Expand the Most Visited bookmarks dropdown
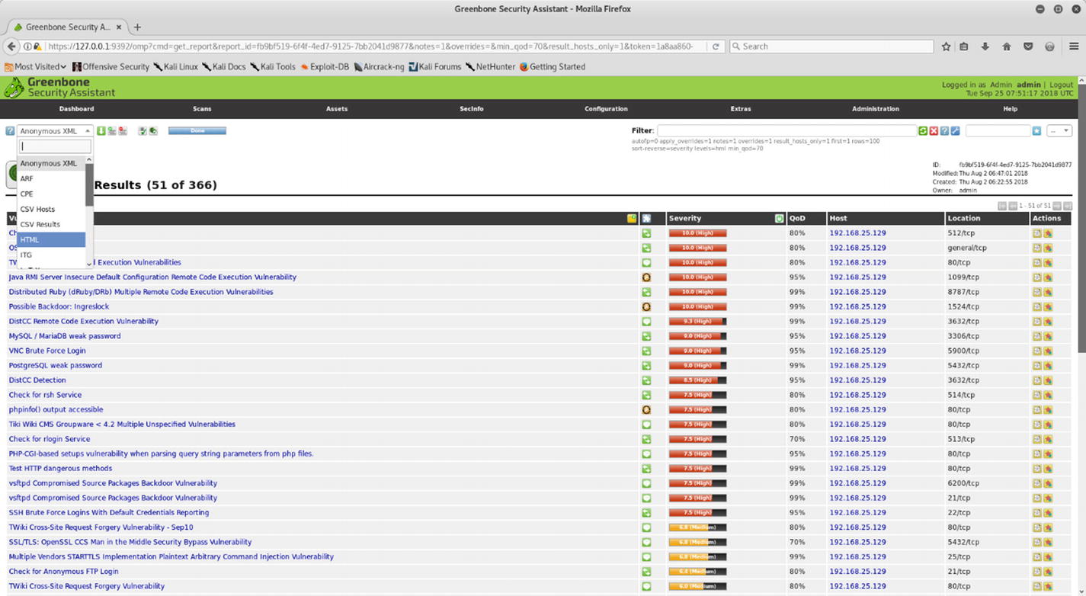1086x596 pixels. pyautogui.click(x=35, y=67)
